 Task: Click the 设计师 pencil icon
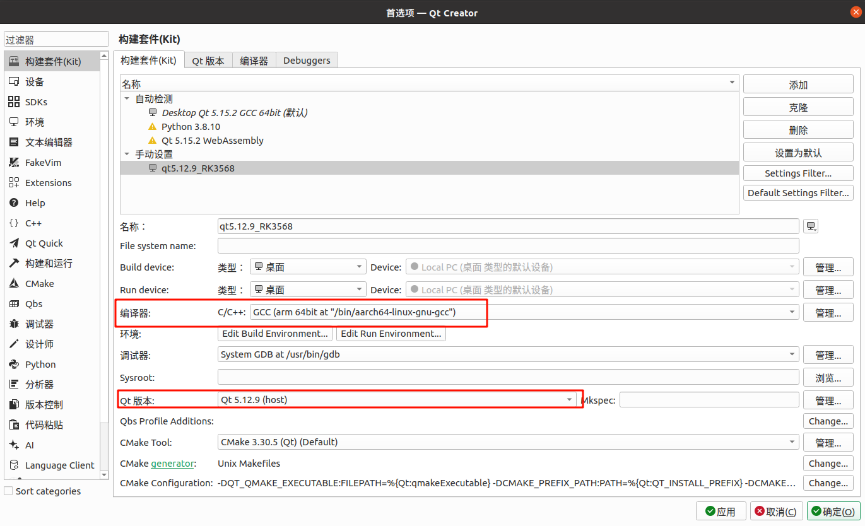point(13,344)
